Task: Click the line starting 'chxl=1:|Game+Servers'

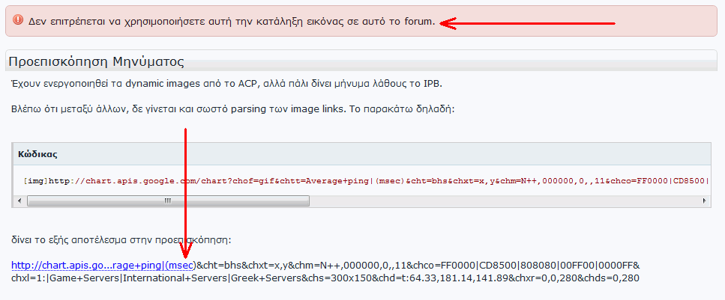Action: [x=325, y=278]
